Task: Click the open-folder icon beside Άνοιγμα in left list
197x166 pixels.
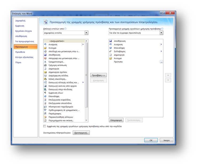Action: (x=45, y=48)
